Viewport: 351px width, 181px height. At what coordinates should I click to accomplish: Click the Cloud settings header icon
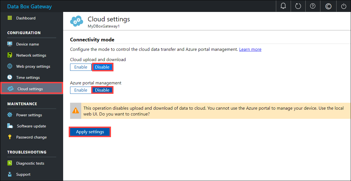click(76, 21)
